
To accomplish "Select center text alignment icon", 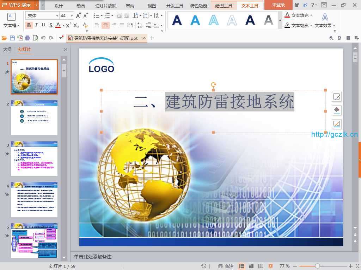I will tap(105, 25).
